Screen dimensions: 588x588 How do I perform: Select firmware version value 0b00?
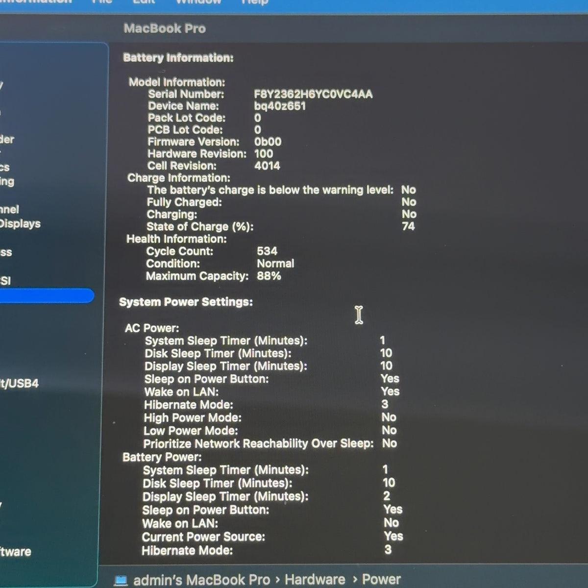[268, 142]
